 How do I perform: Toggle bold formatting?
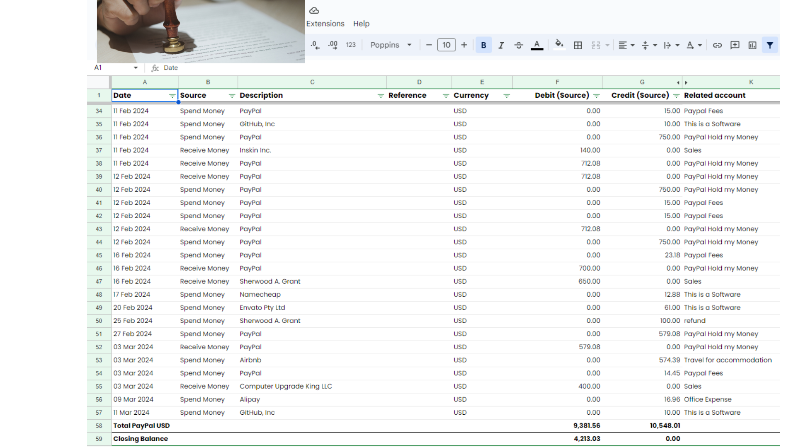click(483, 45)
